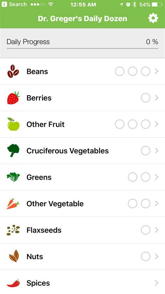165x294 pixels.
Task: Tap the leafy Greens icon
Action: pos(13,177)
